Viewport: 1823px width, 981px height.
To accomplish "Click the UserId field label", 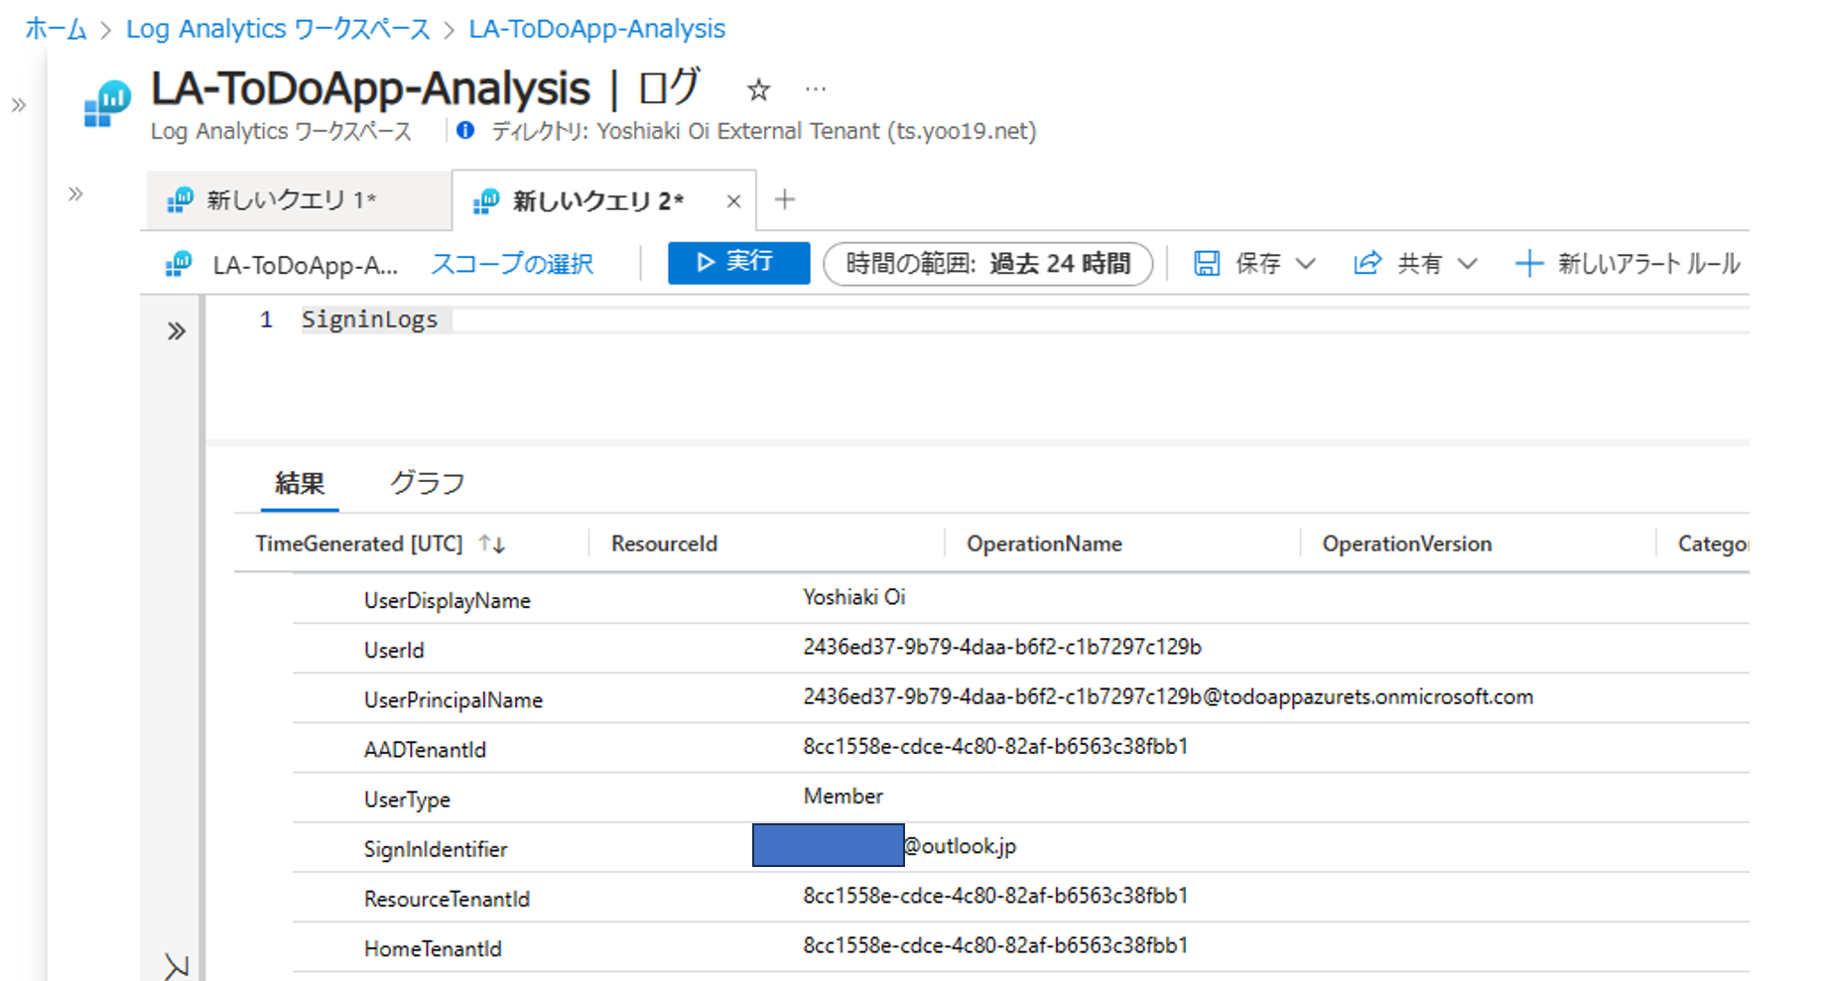I will pyautogui.click(x=394, y=651).
